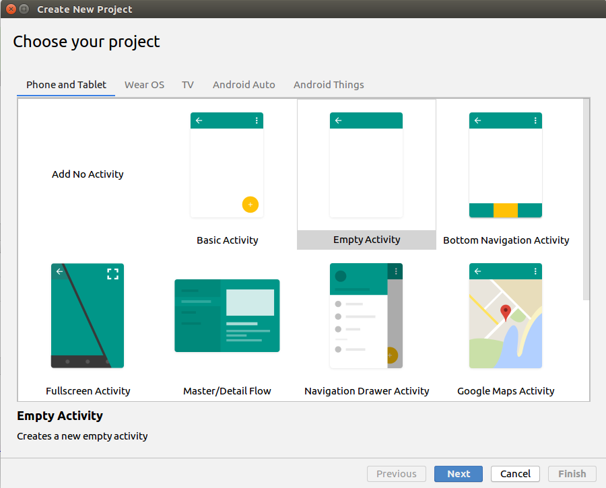The width and height of the screenshot is (606, 488).
Task: Click the Basic Activity label
Action: pyautogui.click(x=228, y=240)
